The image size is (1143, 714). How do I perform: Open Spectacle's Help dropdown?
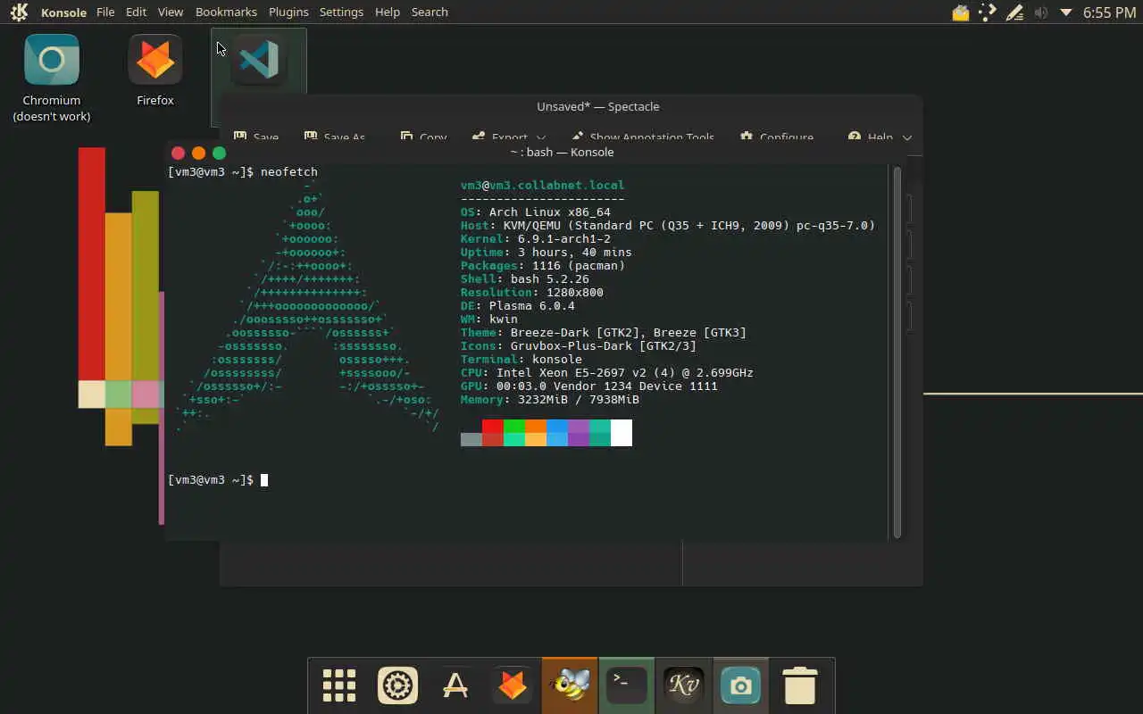point(880,137)
